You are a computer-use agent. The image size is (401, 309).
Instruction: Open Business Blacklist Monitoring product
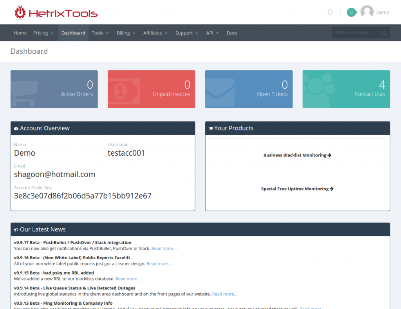[297, 155]
